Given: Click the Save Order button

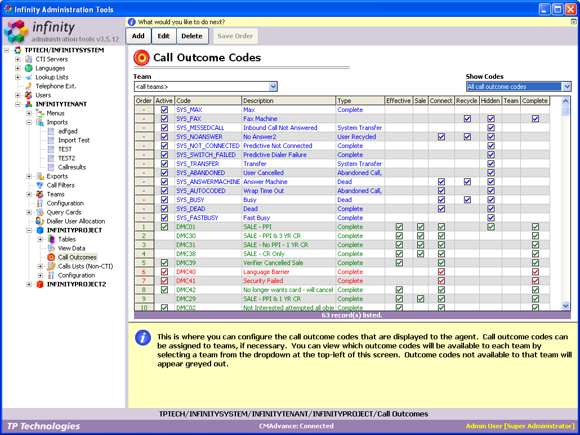Looking at the screenshot, I should [235, 36].
